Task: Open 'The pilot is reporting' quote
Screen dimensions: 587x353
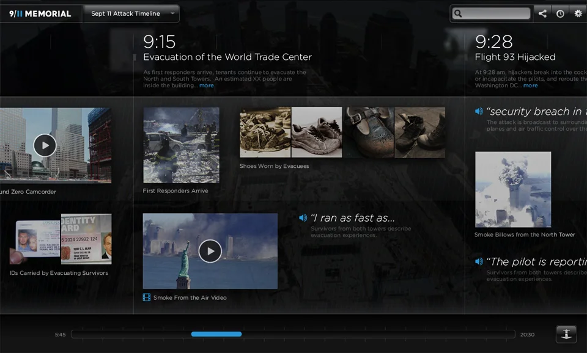Action: 536,262
